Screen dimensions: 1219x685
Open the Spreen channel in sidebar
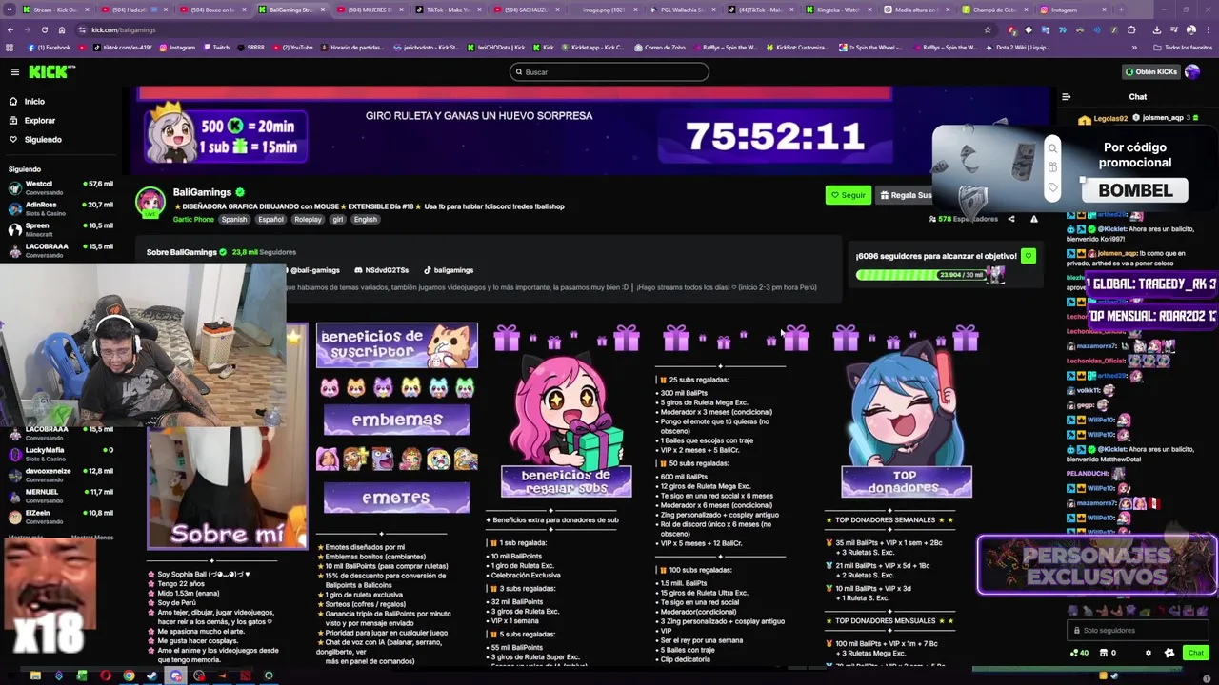(59, 229)
